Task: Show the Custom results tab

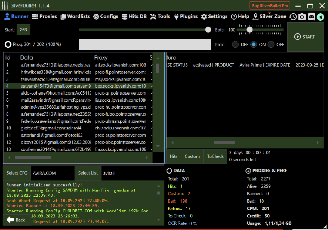Action: coord(192,156)
